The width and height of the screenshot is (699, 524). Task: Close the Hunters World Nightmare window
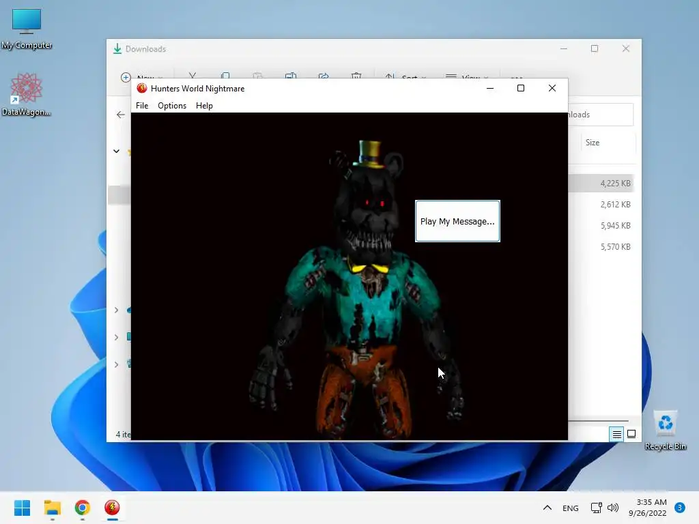click(x=552, y=88)
